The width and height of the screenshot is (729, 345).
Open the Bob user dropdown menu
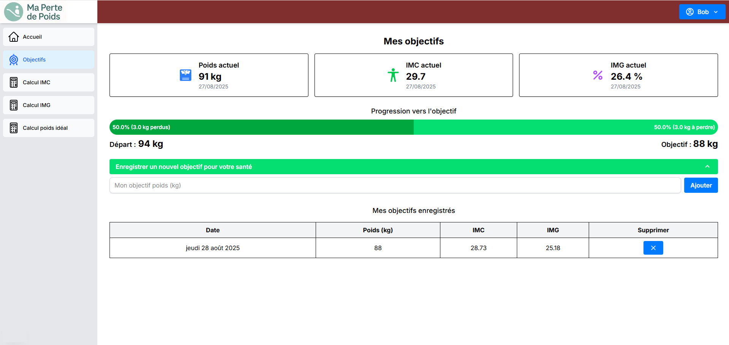tap(702, 12)
